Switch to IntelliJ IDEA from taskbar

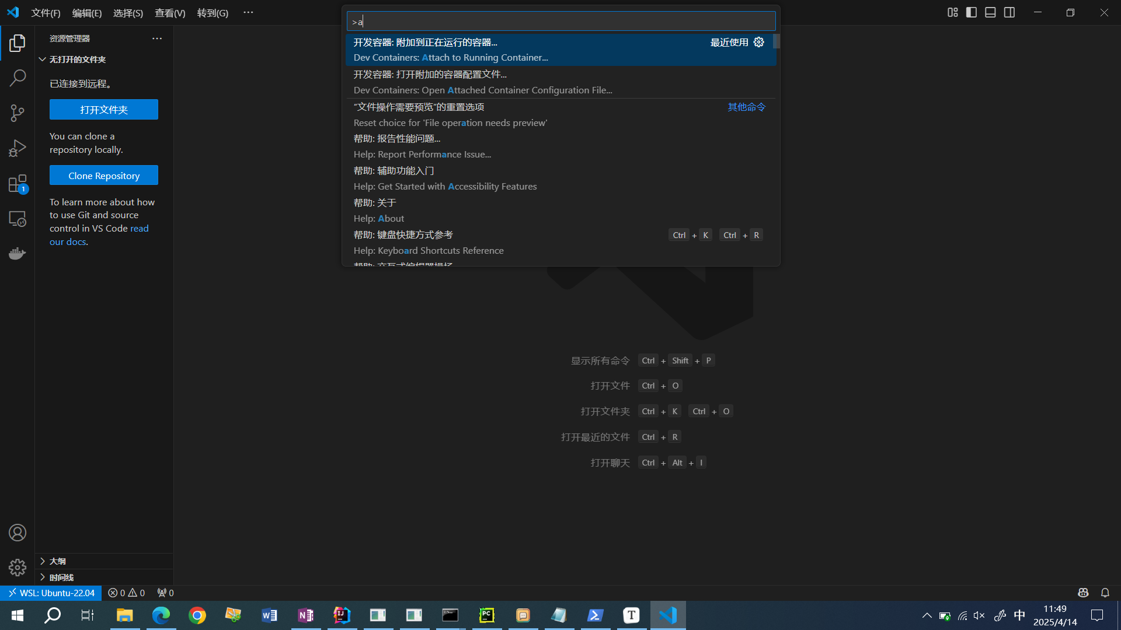(x=342, y=615)
